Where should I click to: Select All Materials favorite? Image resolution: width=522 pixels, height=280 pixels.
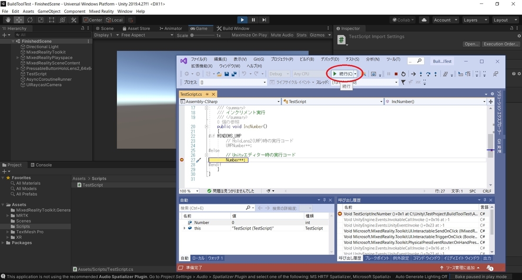28,183
